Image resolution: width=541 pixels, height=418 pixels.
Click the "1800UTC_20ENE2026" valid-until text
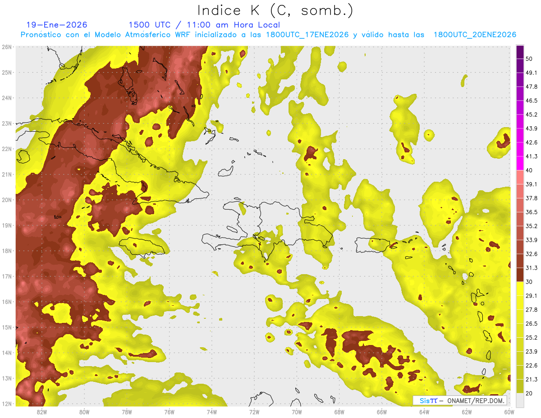tap(475, 34)
